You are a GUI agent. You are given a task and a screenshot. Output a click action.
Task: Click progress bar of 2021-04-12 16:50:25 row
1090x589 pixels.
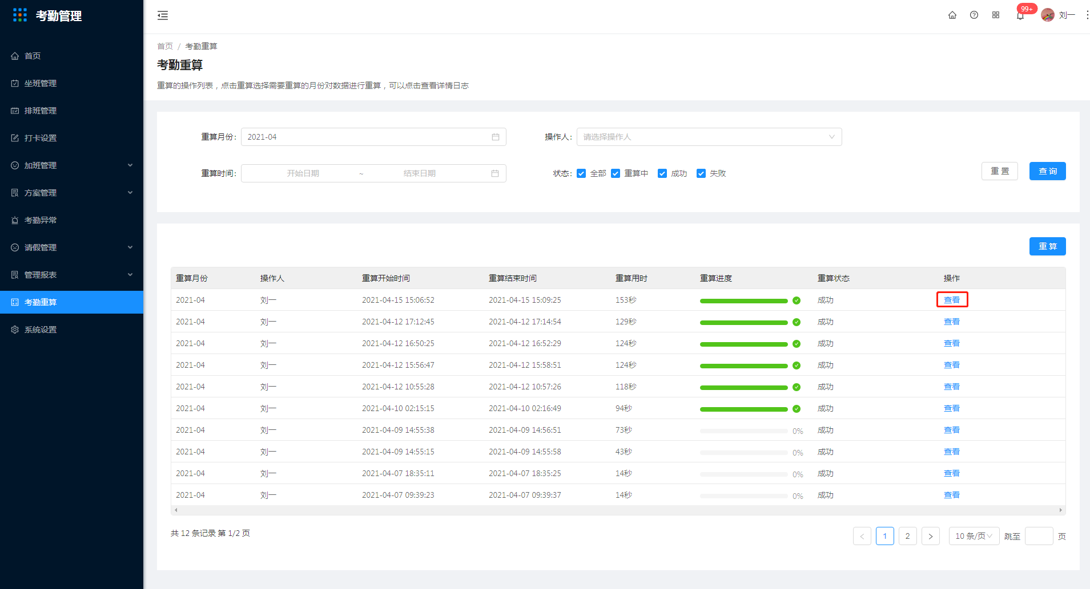click(744, 344)
